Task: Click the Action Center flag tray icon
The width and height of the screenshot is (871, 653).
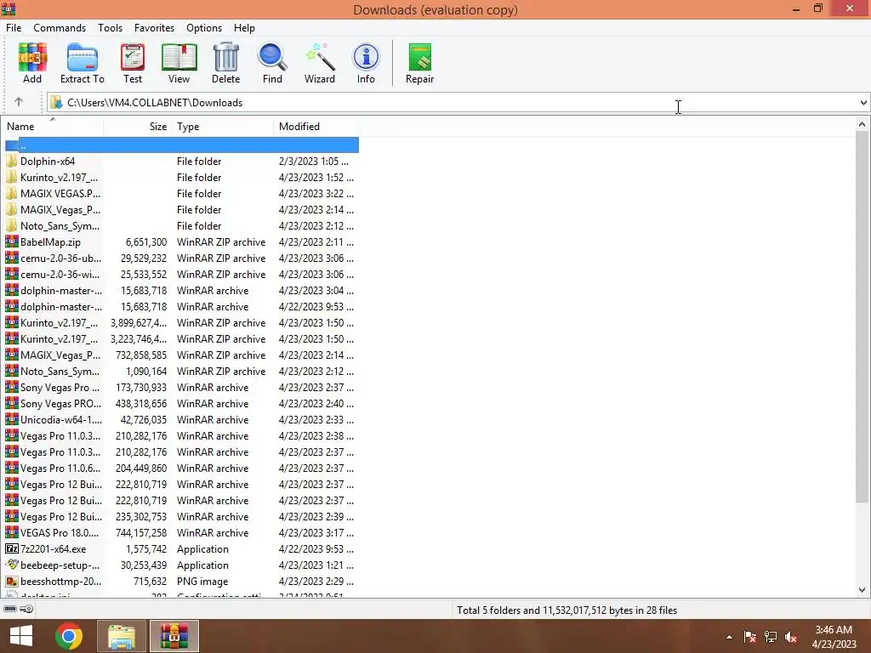Action: tap(750, 637)
